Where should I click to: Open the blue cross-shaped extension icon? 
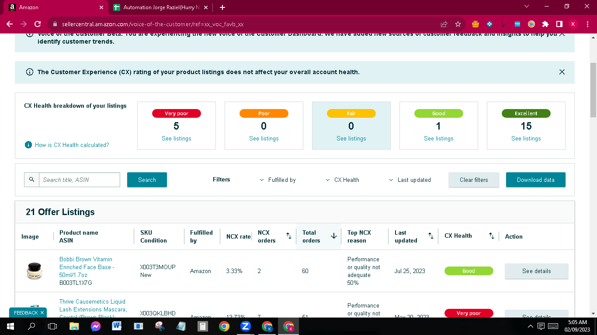[489, 24]
